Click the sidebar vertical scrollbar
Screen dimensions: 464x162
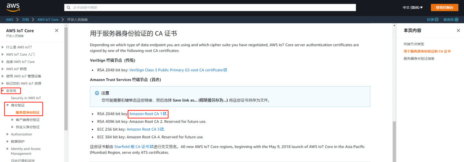tap(66, 78)
